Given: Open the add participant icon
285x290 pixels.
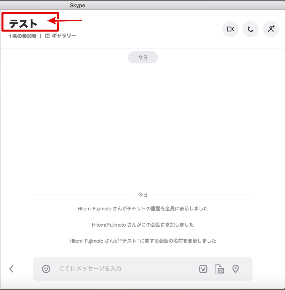Looking at the screenshot, I should coord(271,29).
